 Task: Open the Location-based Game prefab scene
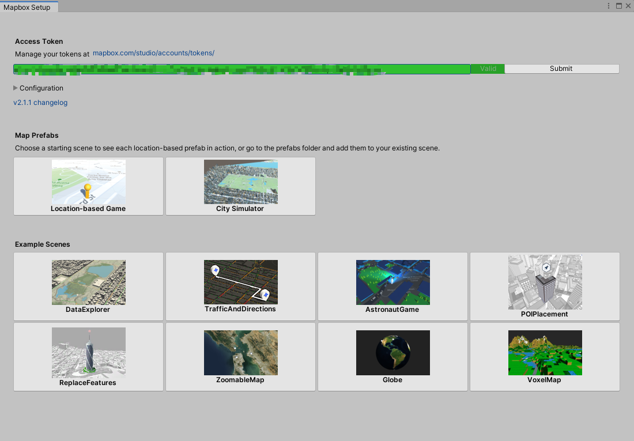click(88, 186)
